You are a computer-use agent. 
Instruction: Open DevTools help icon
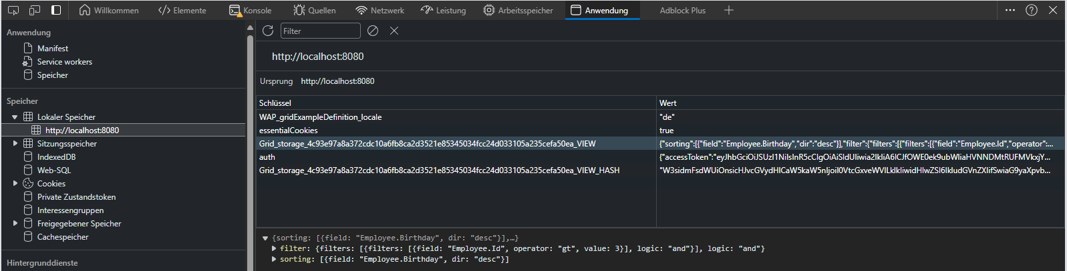1032,10
